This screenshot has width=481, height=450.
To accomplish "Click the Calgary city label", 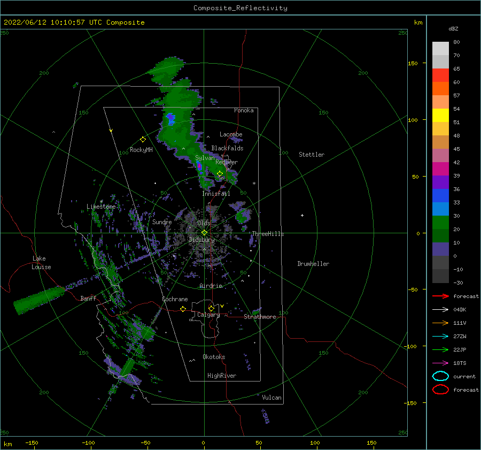I will point(208,315).
